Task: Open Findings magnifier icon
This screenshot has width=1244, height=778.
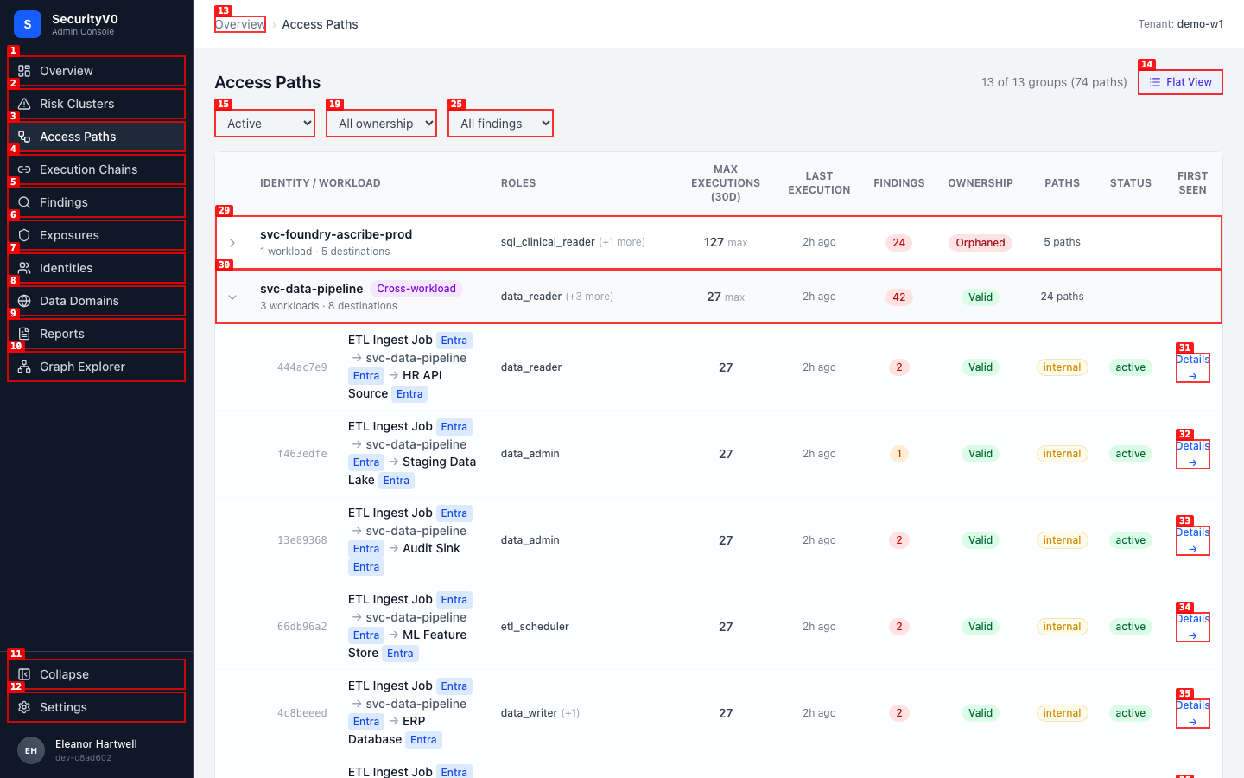Action: (x=24, y=202)
